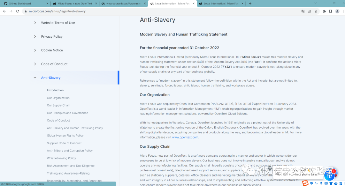345x186 pixels.
Task: Click the GitHub favicon on first tab
Action: pos(6,4)
